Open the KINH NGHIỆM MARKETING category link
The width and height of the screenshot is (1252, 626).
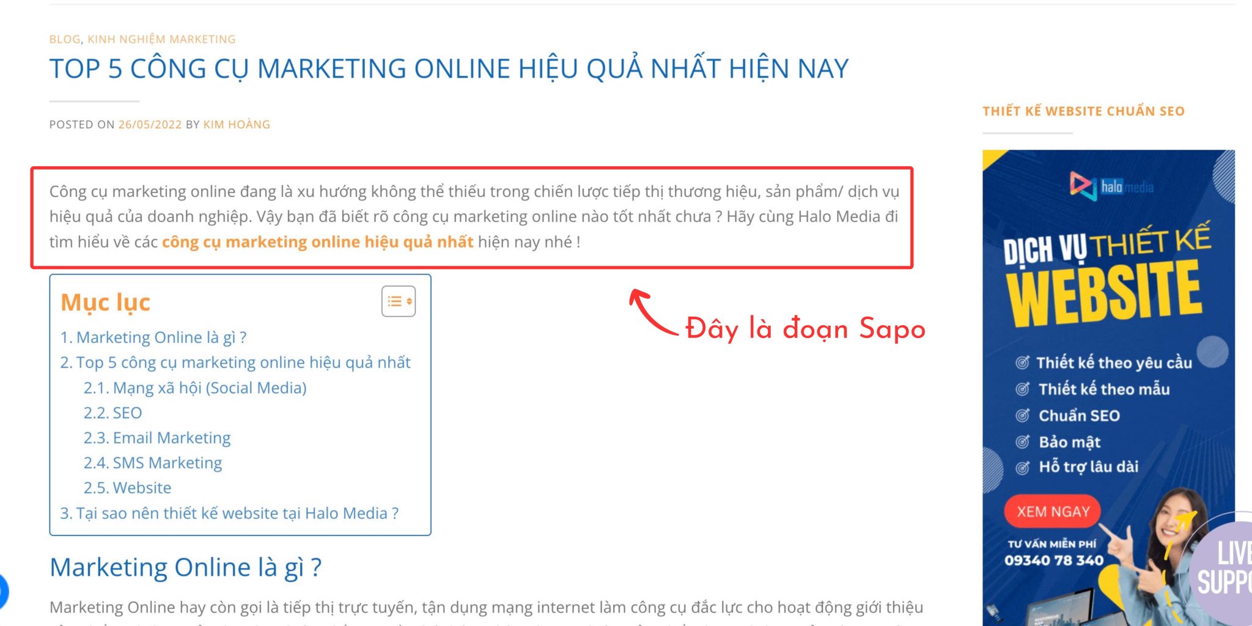tap(161, 39)
